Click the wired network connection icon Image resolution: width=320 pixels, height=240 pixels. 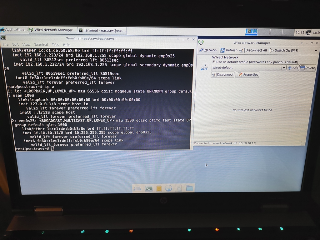(x=204, y=67)
